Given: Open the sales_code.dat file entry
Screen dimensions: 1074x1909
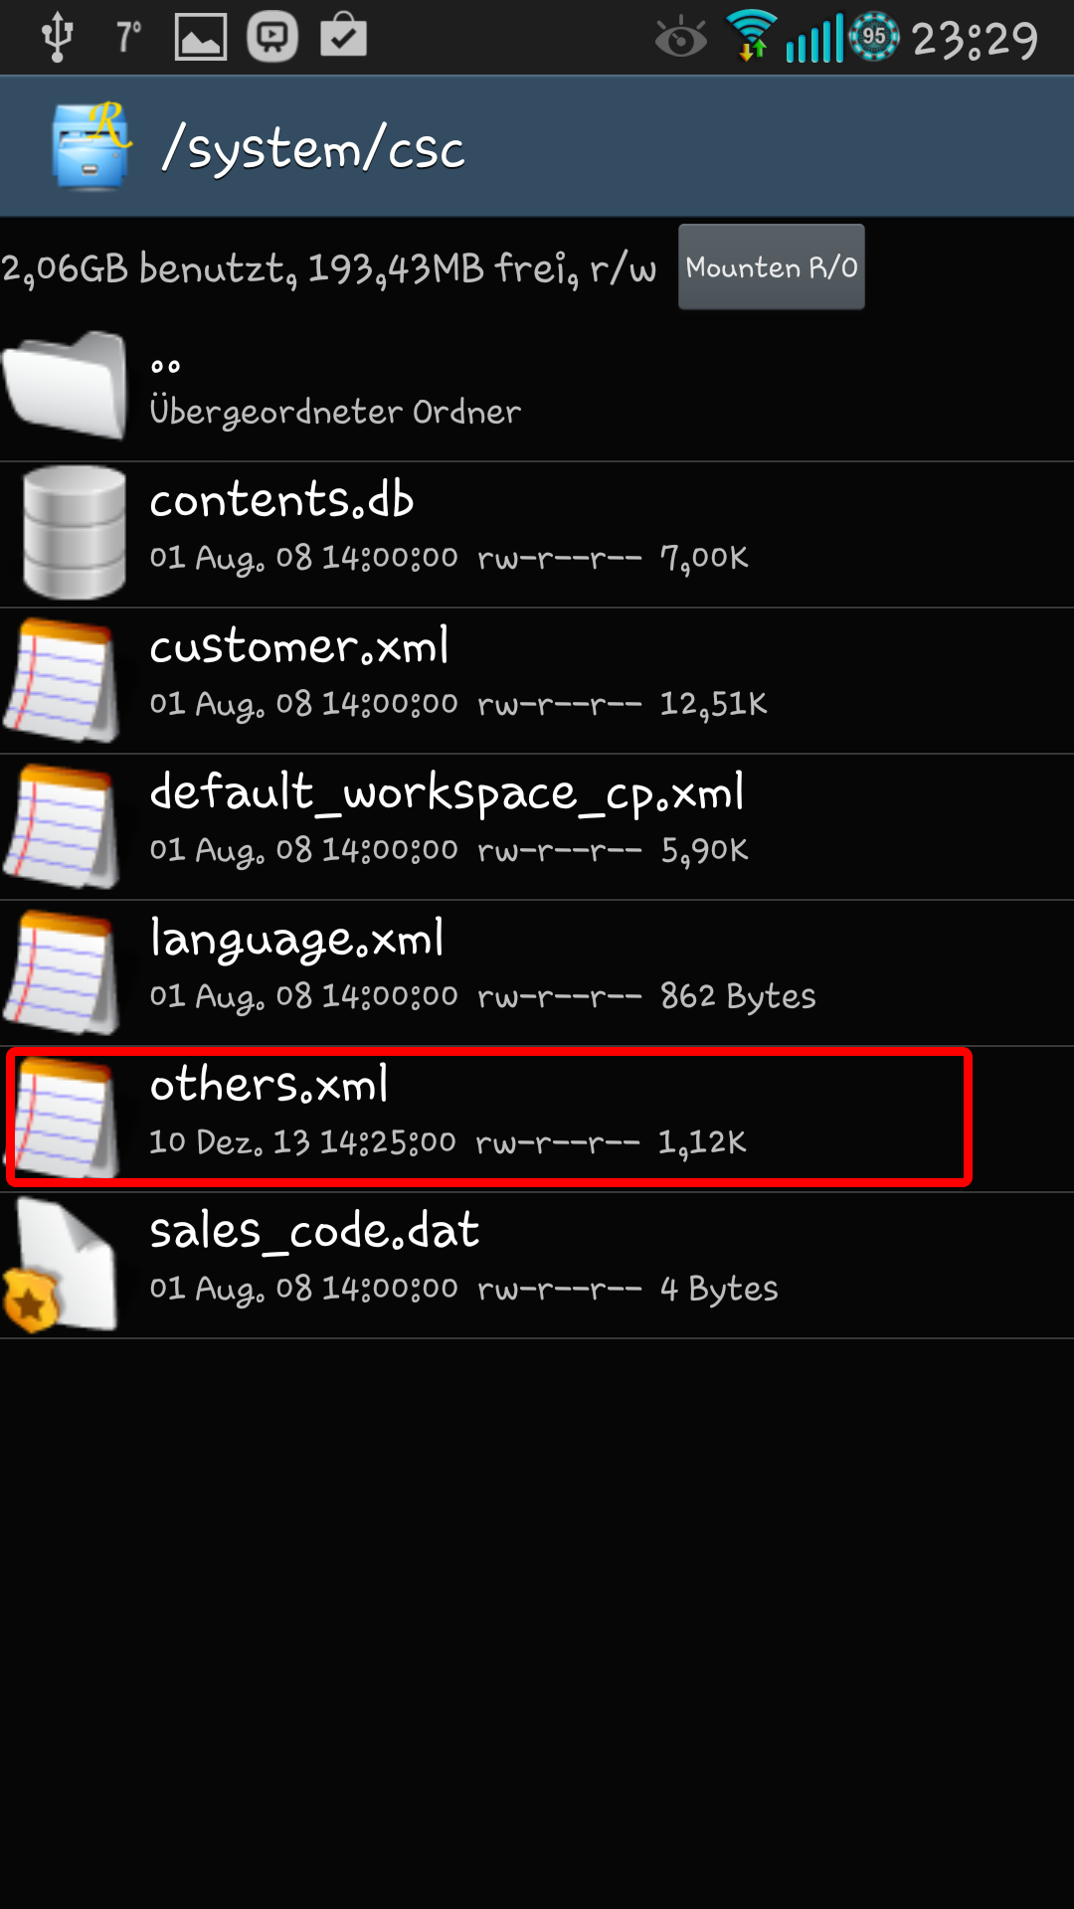Looking at the screenshot, I should coord(537,1265).
